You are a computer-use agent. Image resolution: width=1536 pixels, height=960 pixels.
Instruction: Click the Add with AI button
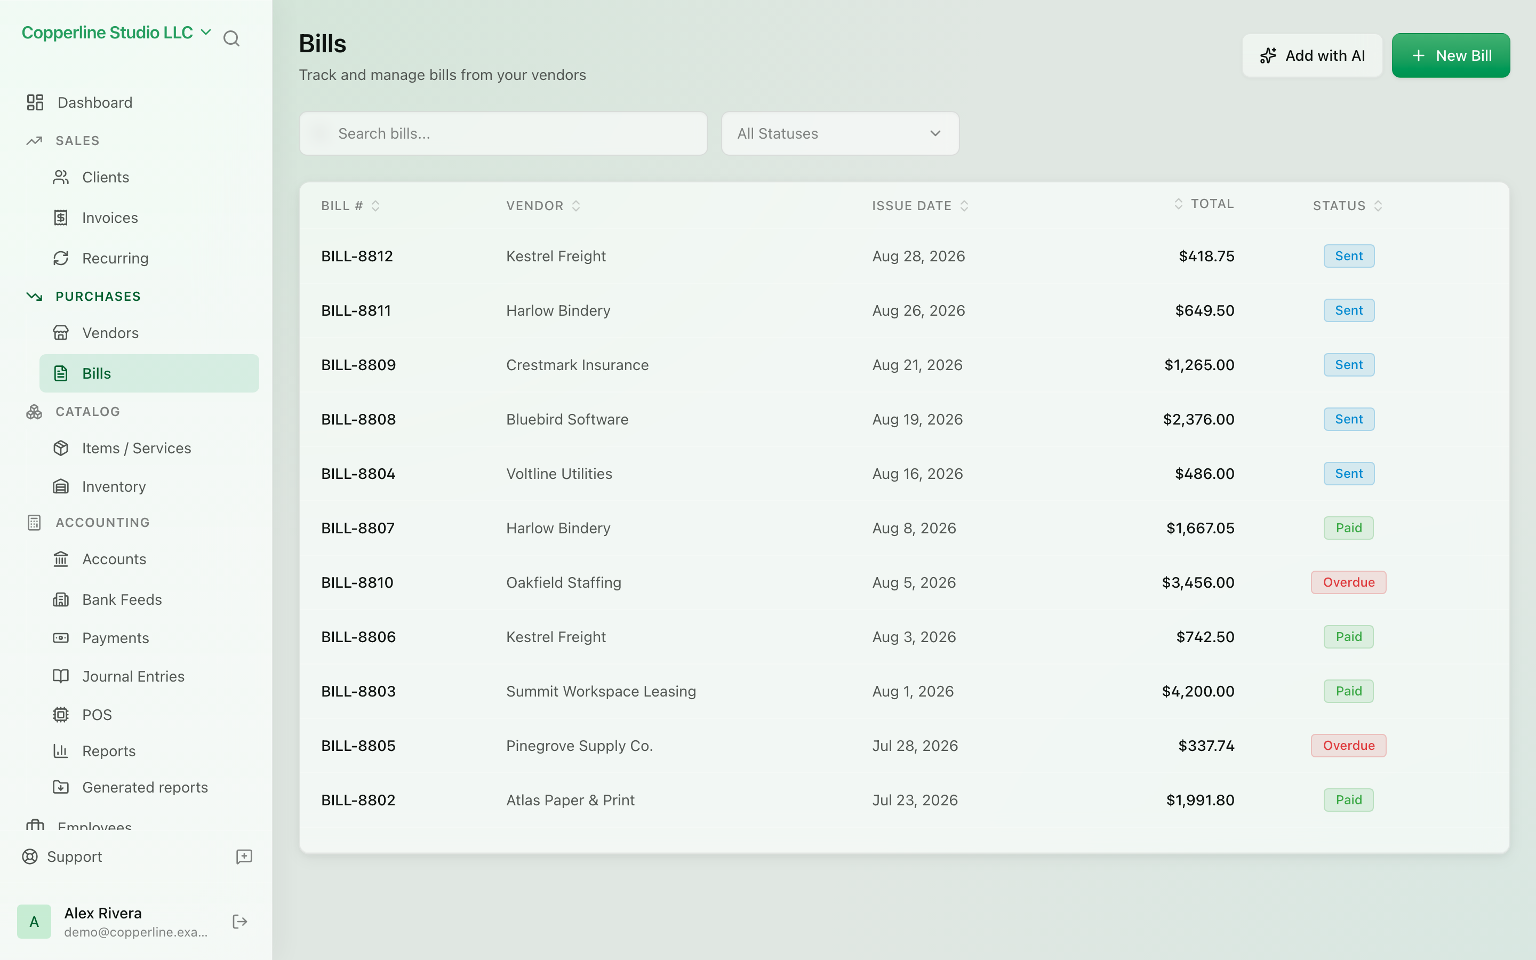(x=1312, y=56)
